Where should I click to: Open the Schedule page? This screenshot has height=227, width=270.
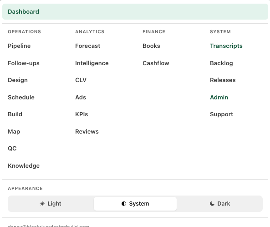pyautogui.click(x=21, y=97)
